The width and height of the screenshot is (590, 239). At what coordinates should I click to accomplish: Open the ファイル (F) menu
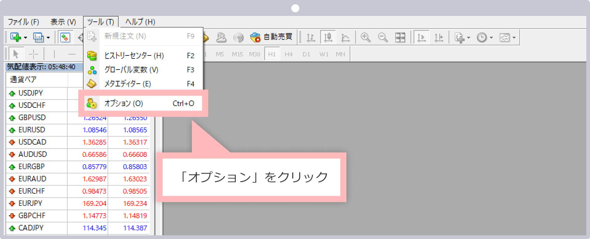[x=23, y=22]
